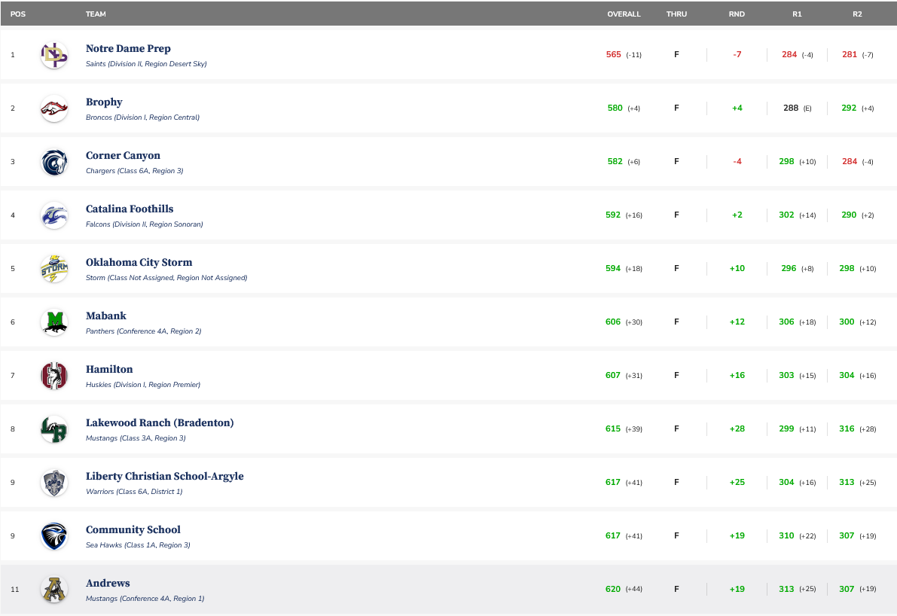Click the Mabank Panthers logo
The image size is (897, 616).
(x=54, y=322)
